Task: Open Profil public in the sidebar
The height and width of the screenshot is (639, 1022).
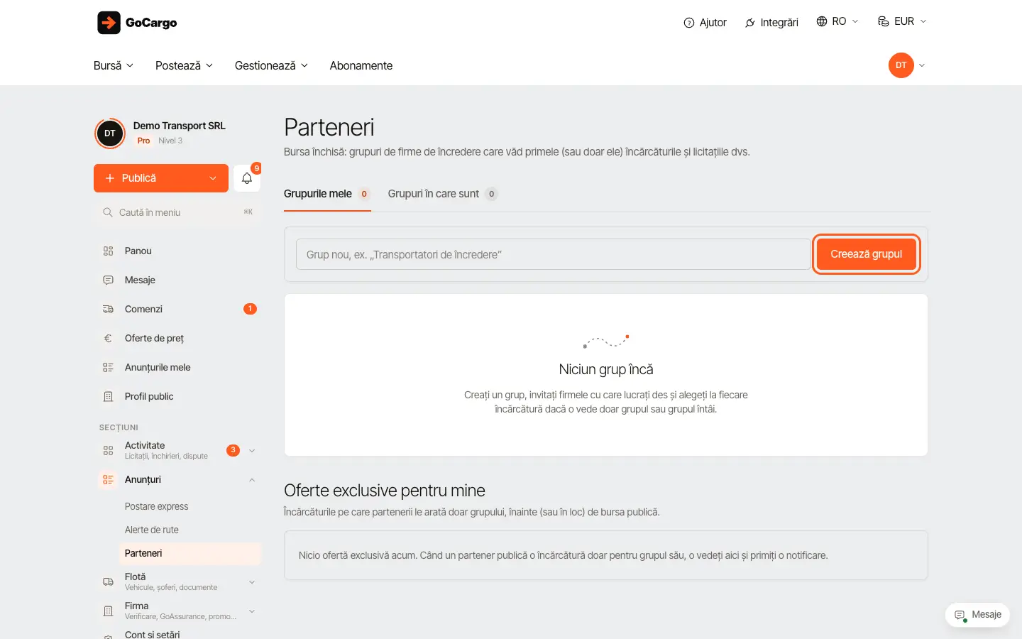Action: click(177, 396)
